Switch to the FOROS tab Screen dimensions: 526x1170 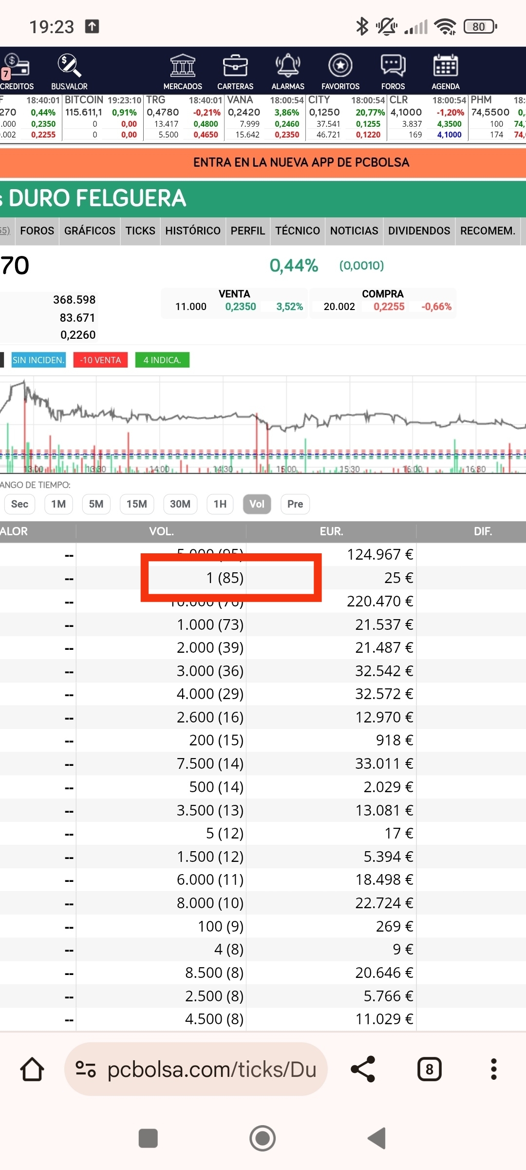[x=37, y=231]
